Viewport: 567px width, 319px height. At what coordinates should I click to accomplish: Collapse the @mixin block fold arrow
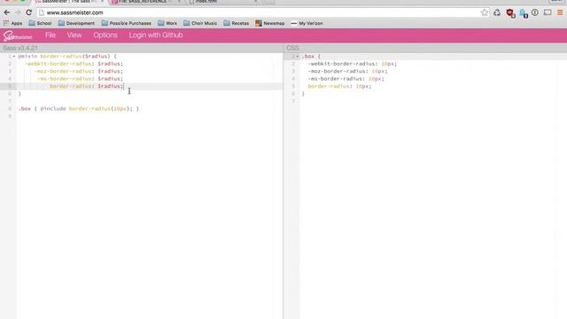(14, 57)
